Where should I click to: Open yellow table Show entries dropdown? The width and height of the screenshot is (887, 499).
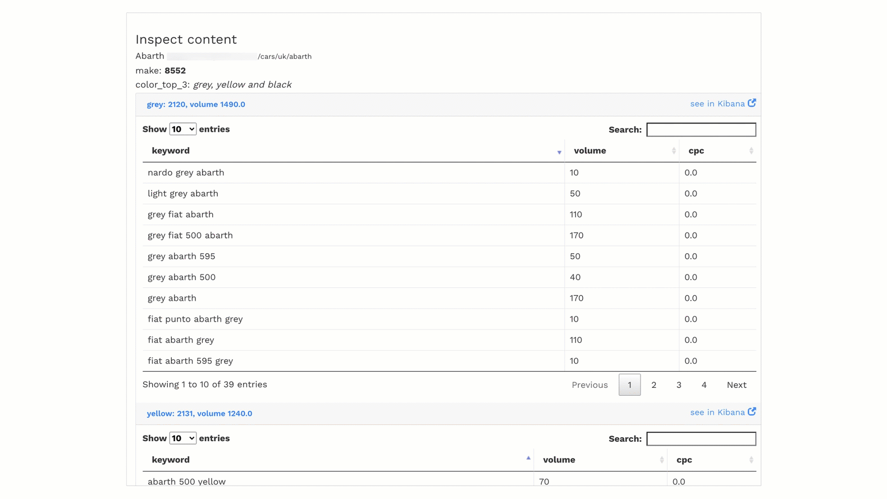pyautogui.click(x=182, y=438)
